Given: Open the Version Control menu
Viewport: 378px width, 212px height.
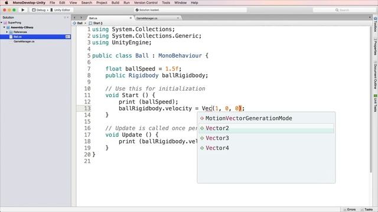Looking at the screenshot, I should click(146, 2).
